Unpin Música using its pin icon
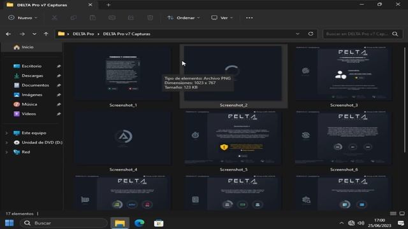 click(59, 104)
